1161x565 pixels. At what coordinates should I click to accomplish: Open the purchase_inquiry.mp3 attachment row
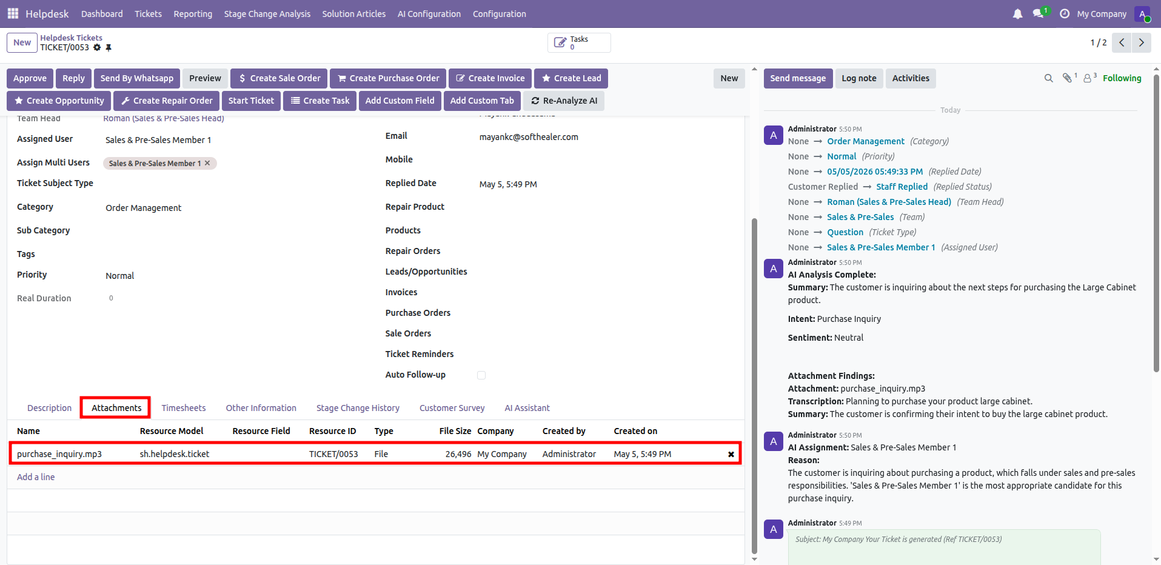(x=375, y=454)
